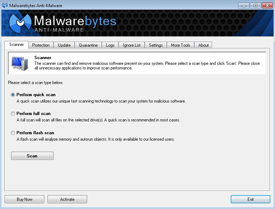Click the 'Perform full scan' label text
Viewport: 275px width, 209px height.
(x=34, y=114)
